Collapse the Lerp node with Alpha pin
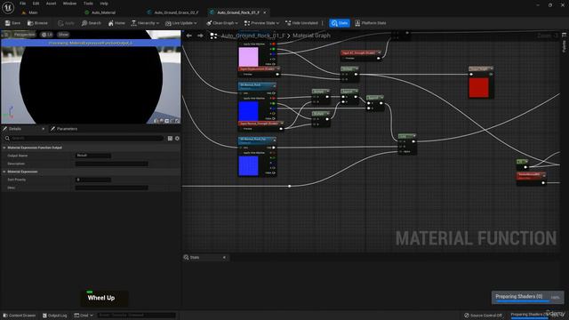569x320 pixels. click(414, 136)
